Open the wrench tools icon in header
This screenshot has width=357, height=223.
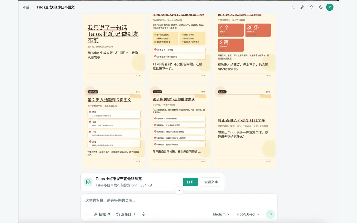(302, 7)
